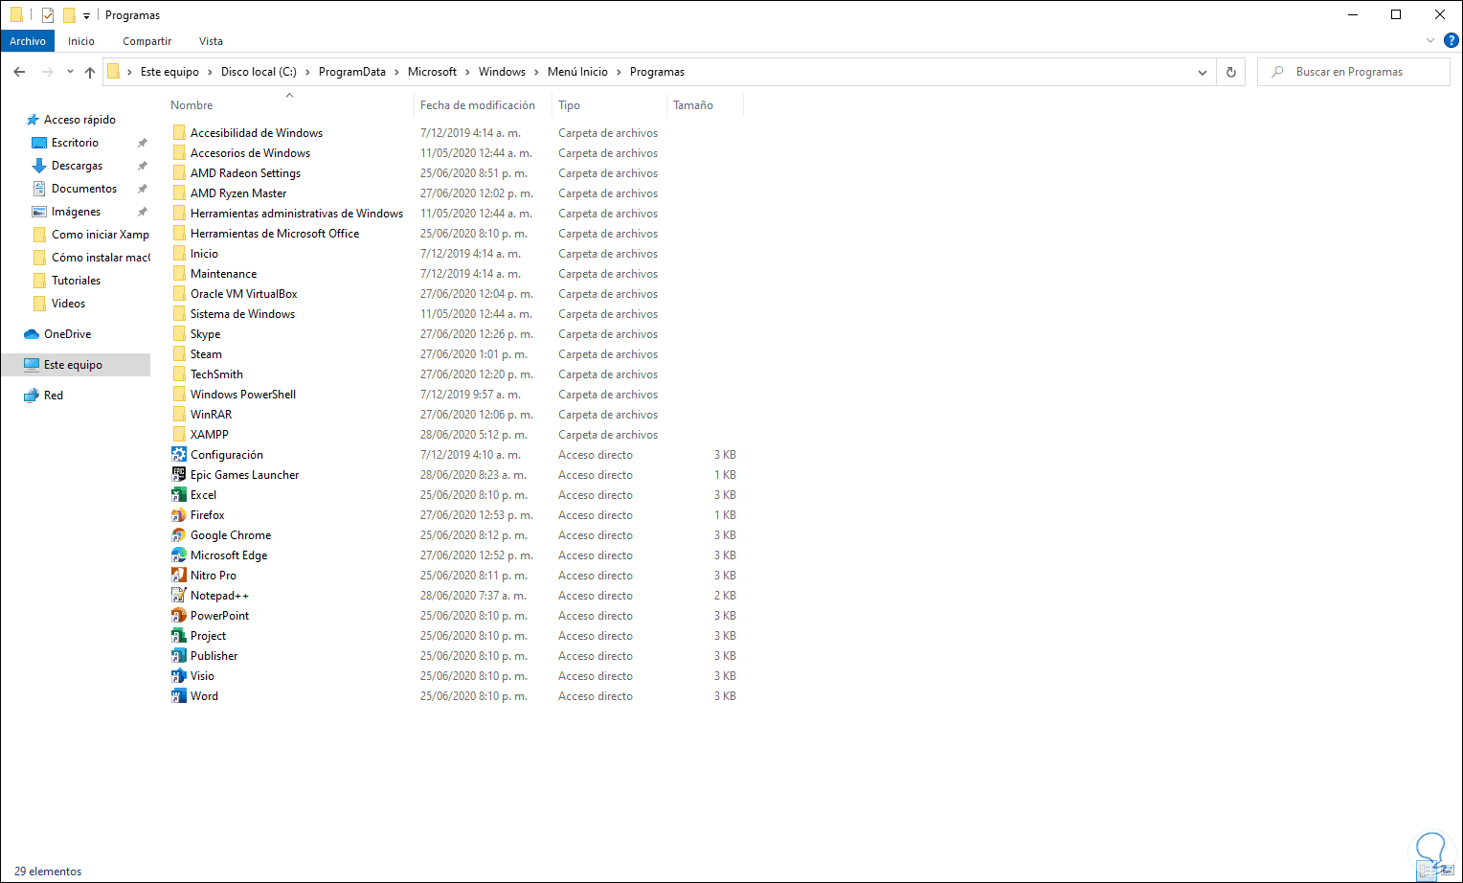Click the Properties checkmark icon in title bar

pos(48,15)
